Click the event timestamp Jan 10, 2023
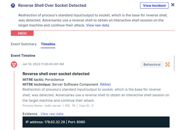 (x=43, y=64)
